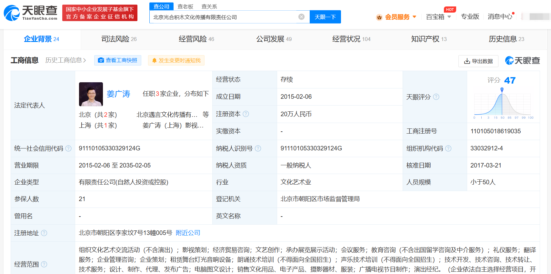Select the operating status 存续

click(x=287, y=80)
